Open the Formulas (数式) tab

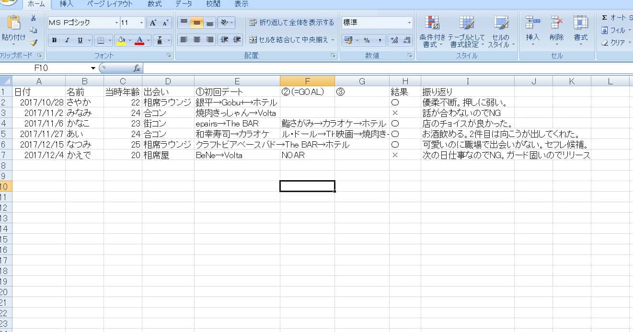154,4
